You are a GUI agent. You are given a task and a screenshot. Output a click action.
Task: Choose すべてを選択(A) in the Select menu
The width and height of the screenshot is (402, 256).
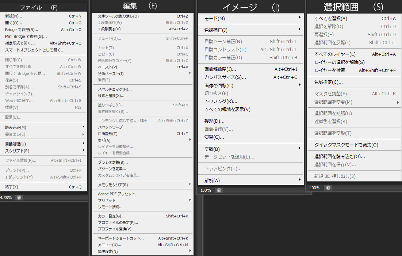click(355, 19)
